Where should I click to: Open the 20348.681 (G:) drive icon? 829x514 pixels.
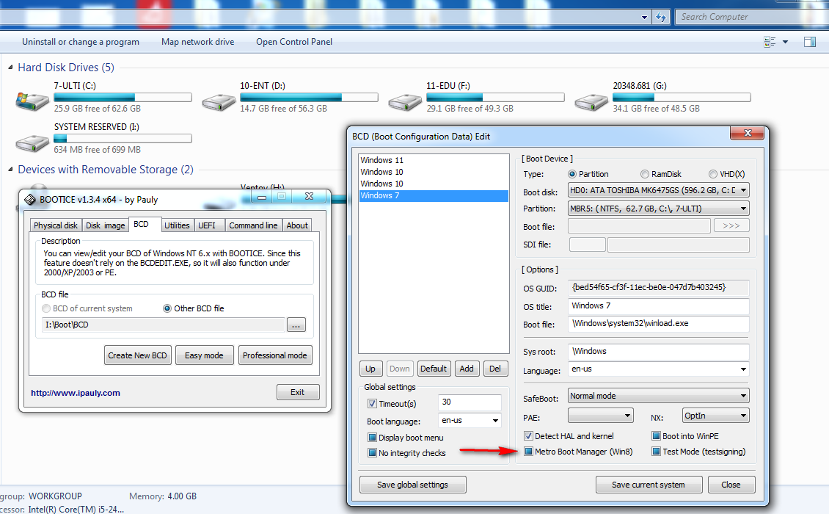click(x=592, y=101)
